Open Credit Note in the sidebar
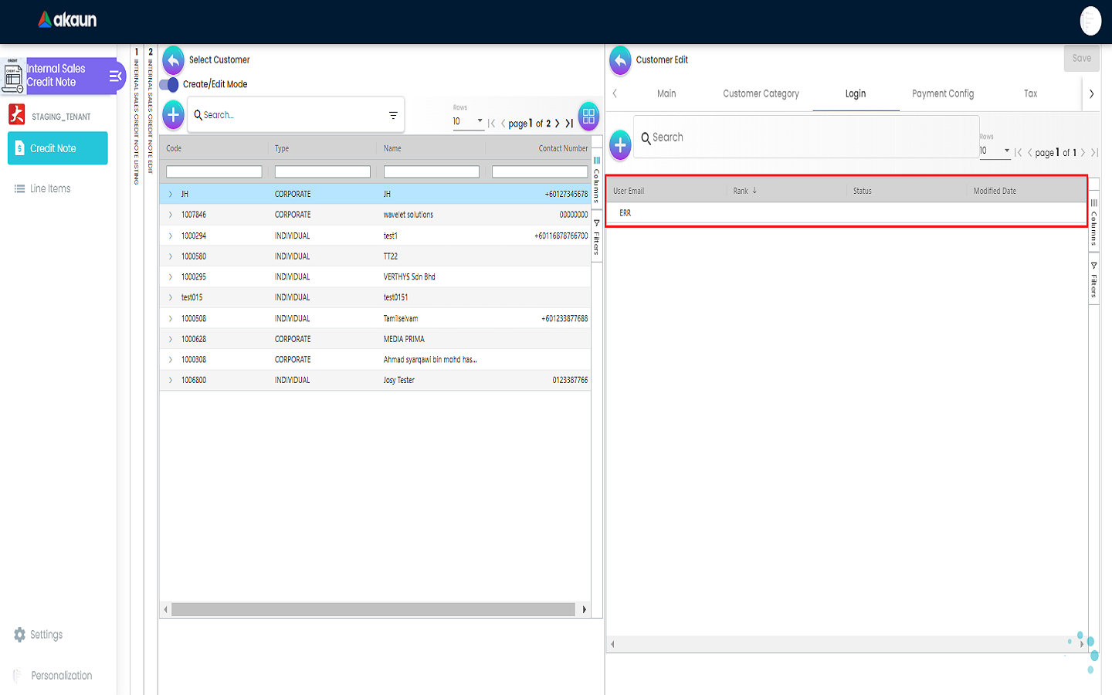This screenshot has width=1112, height=695. [58, 148]
